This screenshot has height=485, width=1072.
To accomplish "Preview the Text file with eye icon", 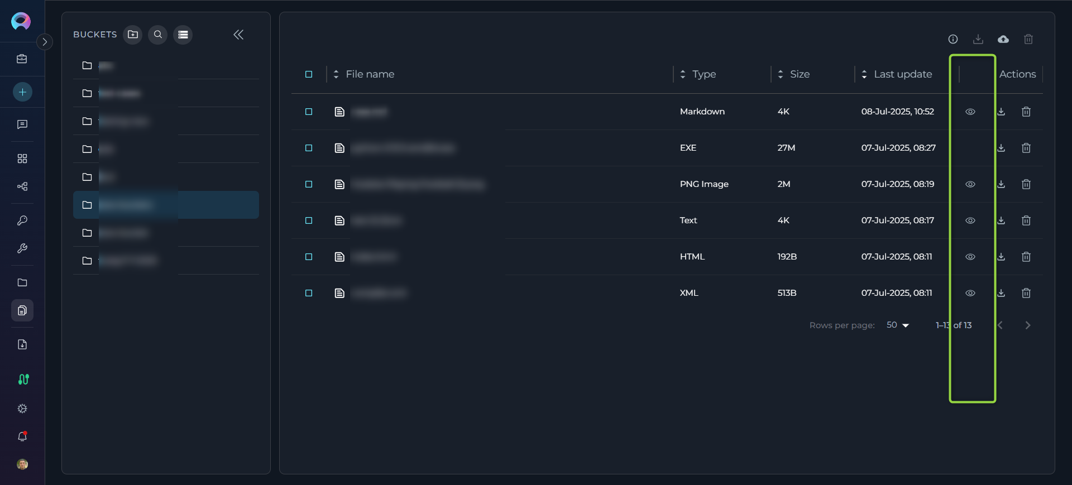I will [970, 220].
